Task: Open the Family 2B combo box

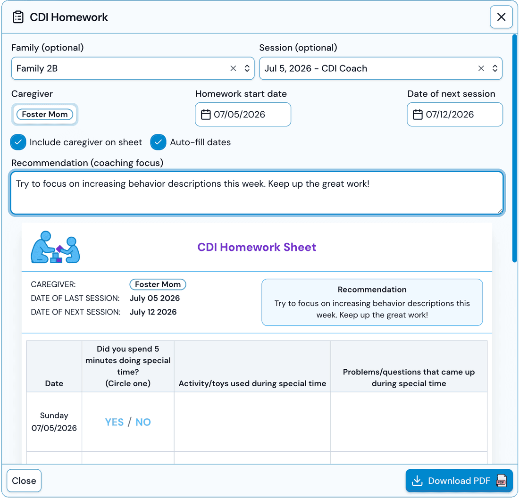Action: click(133, 68)
